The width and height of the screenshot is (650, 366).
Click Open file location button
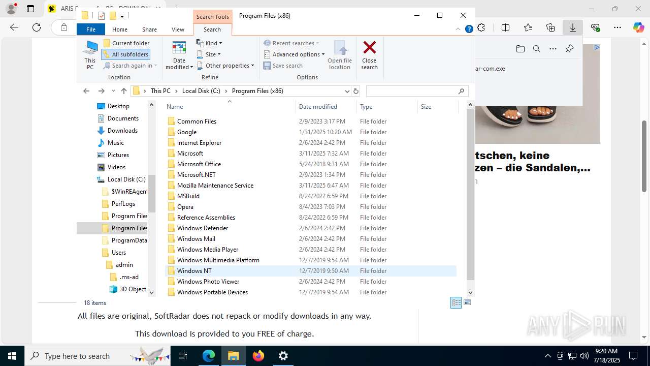340,55
